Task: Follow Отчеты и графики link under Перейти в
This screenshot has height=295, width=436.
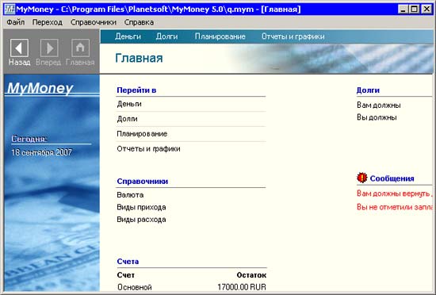Action: tap(148, 149)
